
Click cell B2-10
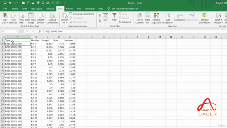(36, 74)
